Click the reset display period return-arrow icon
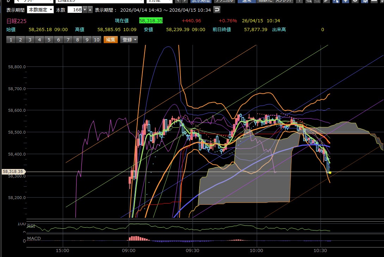The image size is (384, 257). [x=217, y=10]
